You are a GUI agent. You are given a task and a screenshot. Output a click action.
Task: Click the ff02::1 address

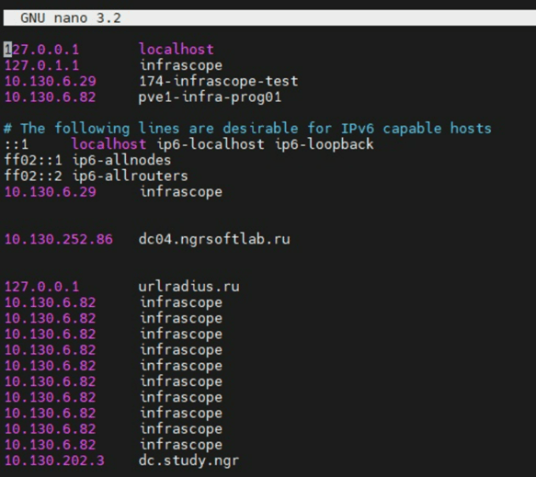pos(33,160)
